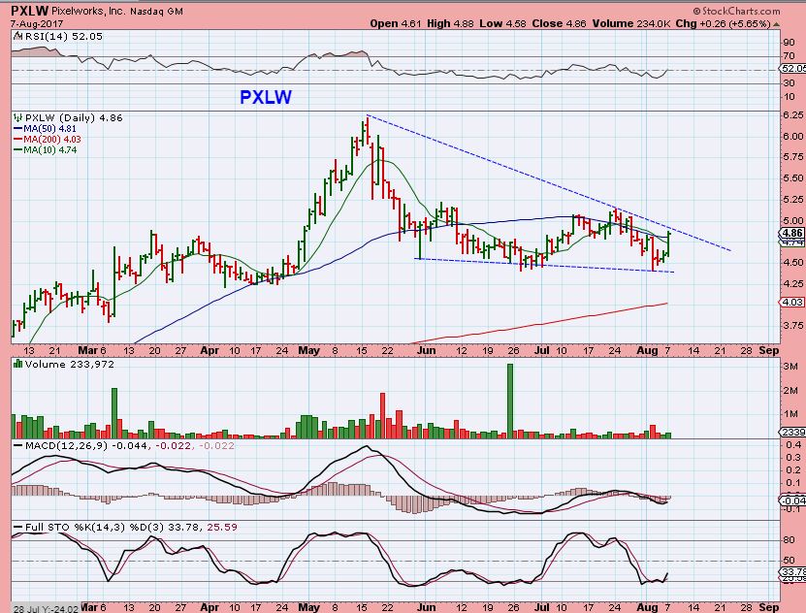Click the tallest green volume bar in late June
The height and width of the screenshot is (613, 806).
(510, 401)
